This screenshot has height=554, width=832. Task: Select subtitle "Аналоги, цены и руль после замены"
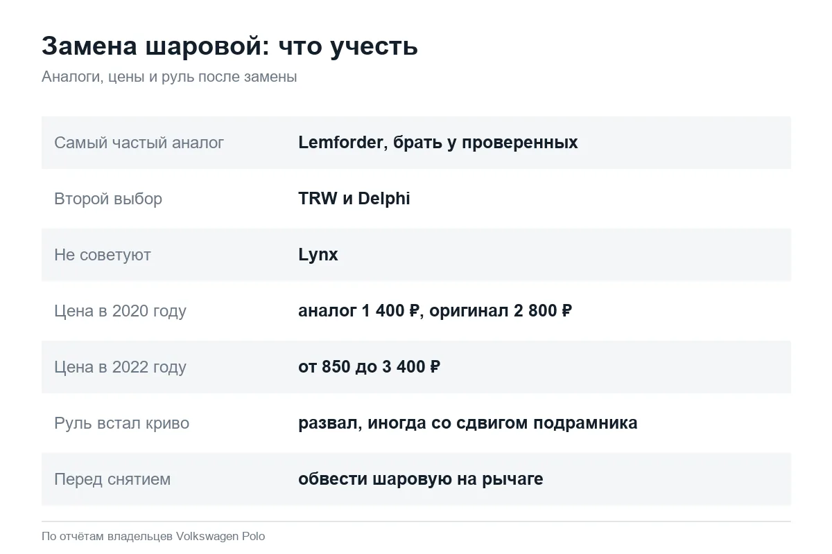point(169,77)
